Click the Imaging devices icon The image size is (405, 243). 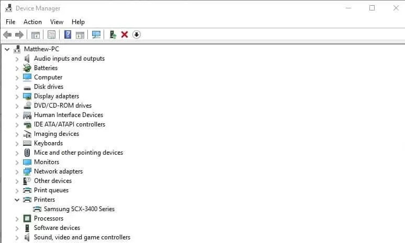click(x=27, y=134)
